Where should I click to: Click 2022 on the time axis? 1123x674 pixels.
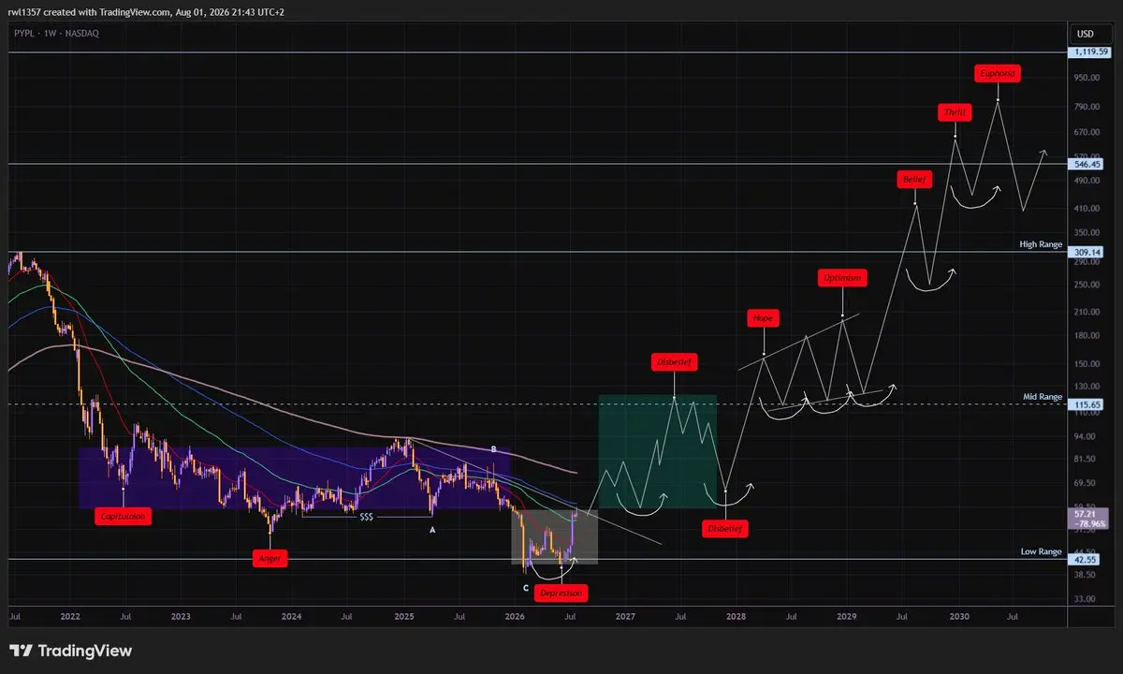coord(69,618)
